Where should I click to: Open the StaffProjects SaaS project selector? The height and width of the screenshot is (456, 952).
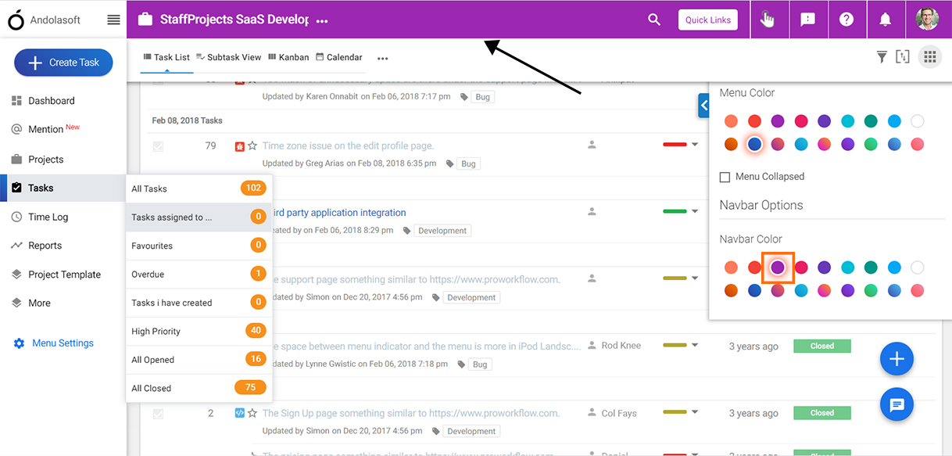coord(234,20)
